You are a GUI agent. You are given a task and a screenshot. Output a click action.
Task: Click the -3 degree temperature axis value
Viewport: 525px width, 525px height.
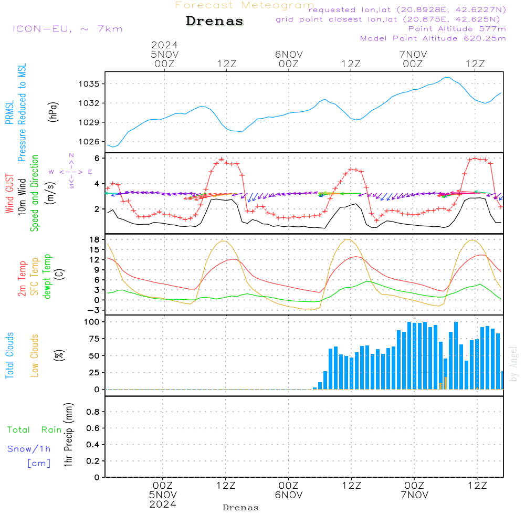pyautogui.click(x=93, y=310)
